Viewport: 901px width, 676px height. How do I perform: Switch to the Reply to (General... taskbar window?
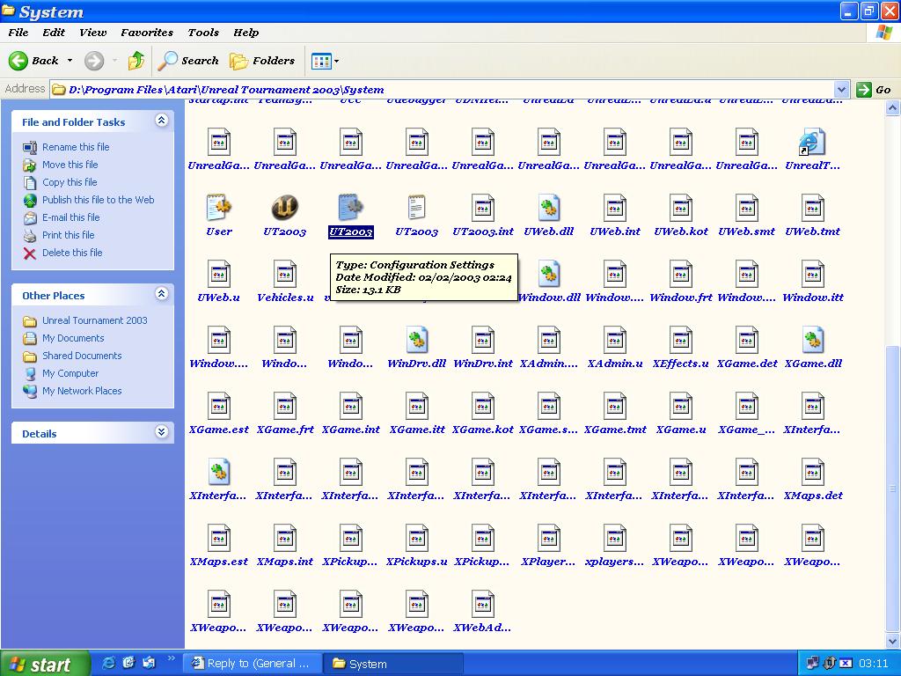coord(253,664)
